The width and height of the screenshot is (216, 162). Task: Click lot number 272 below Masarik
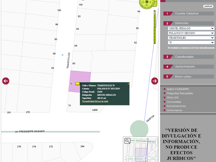click(51, 147)
